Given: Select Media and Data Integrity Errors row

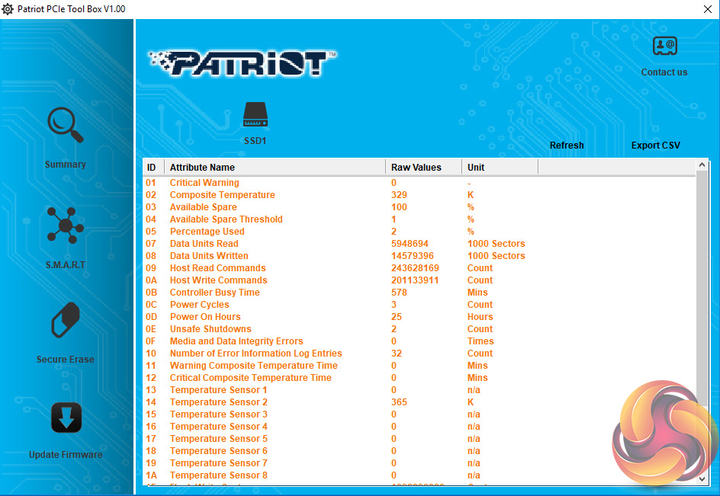Looking at the screenshot, I should tap(419, 341).
